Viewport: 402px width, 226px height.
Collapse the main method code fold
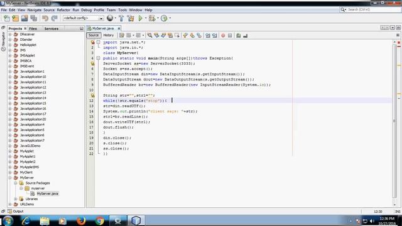(x=98, y=58)
